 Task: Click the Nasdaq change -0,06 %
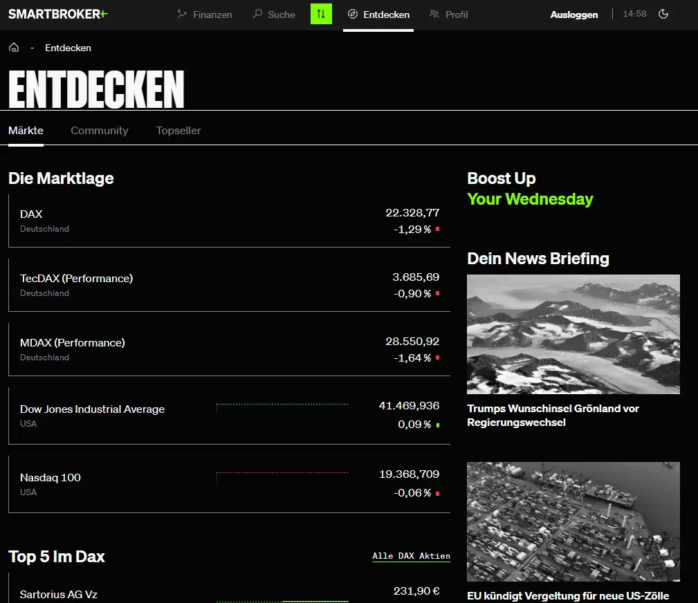coord(412,493)
